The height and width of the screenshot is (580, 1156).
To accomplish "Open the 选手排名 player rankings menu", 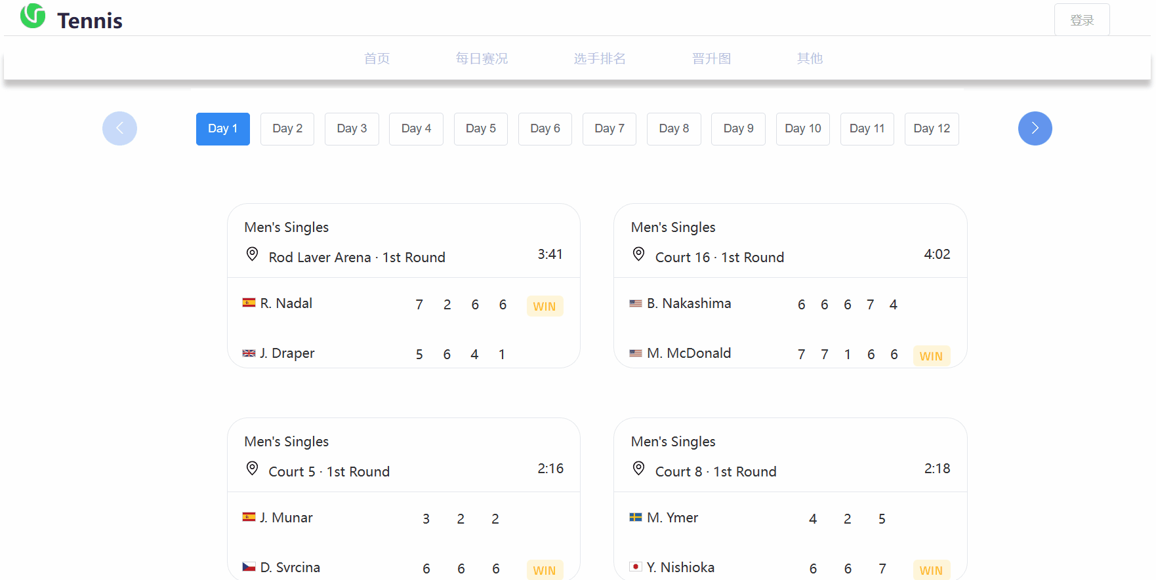I will [x=600, y=58].
